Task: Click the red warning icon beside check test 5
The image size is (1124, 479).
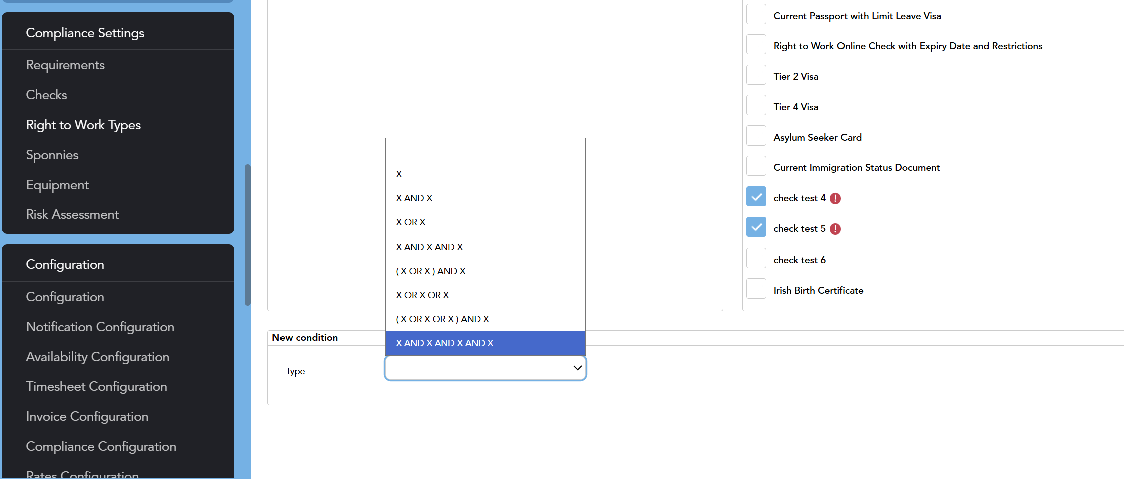Action: coord(835,229)
